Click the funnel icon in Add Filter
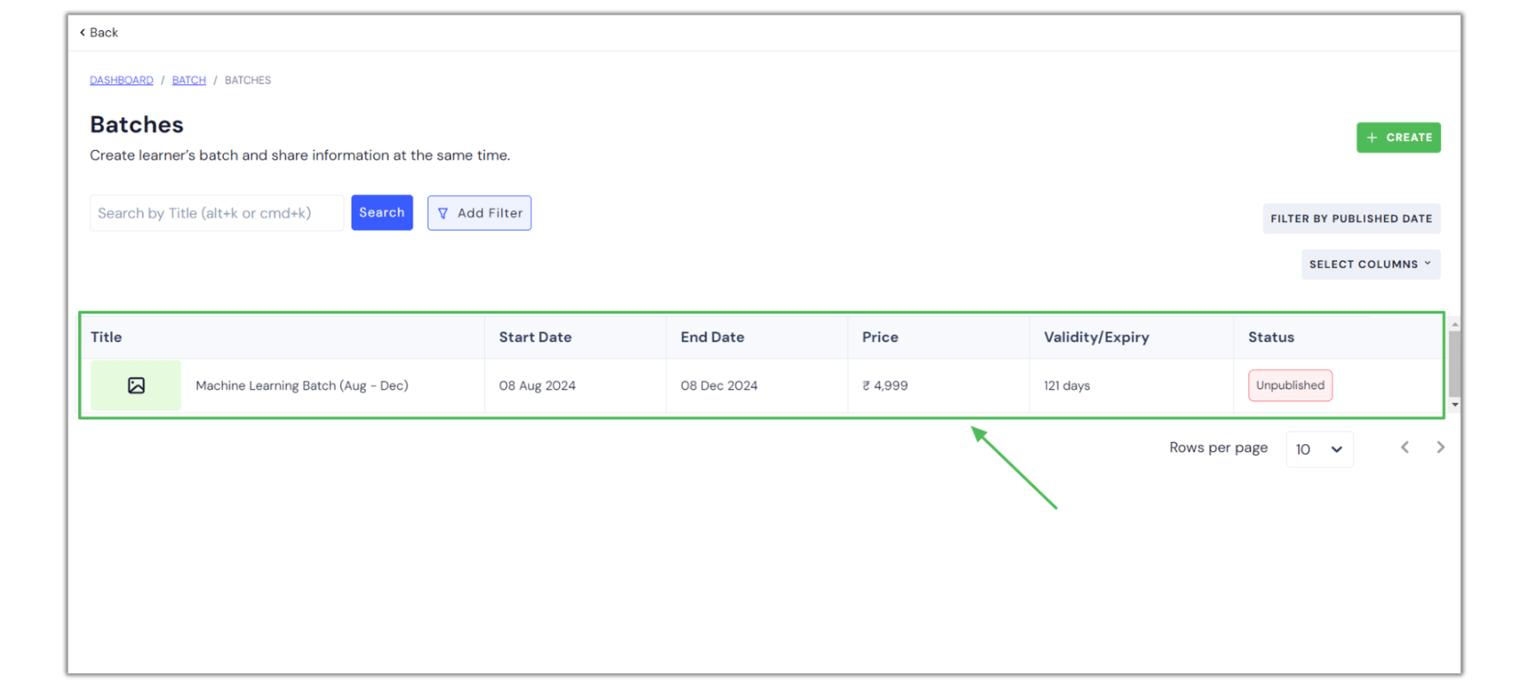This screenshot has width=1528, height=689. pos(443,213)
